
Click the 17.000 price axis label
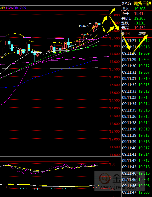tap(115, 62)
